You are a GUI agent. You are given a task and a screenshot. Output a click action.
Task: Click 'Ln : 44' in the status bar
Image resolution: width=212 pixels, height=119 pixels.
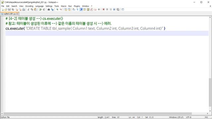(x=132, y=117)
